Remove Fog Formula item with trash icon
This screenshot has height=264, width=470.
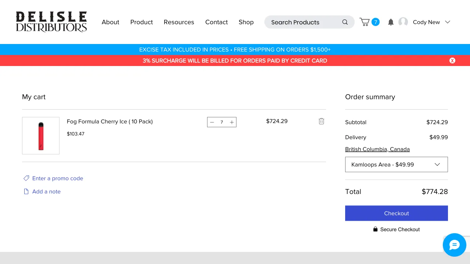point(321,121)
